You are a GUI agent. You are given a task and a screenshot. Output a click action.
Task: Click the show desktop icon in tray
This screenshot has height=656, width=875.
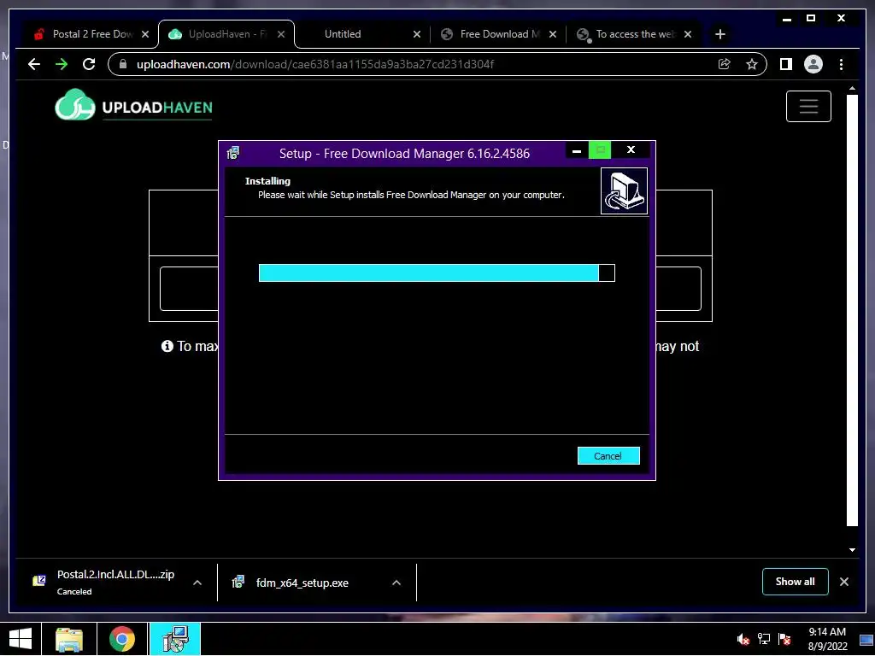(x=866, y=640)
